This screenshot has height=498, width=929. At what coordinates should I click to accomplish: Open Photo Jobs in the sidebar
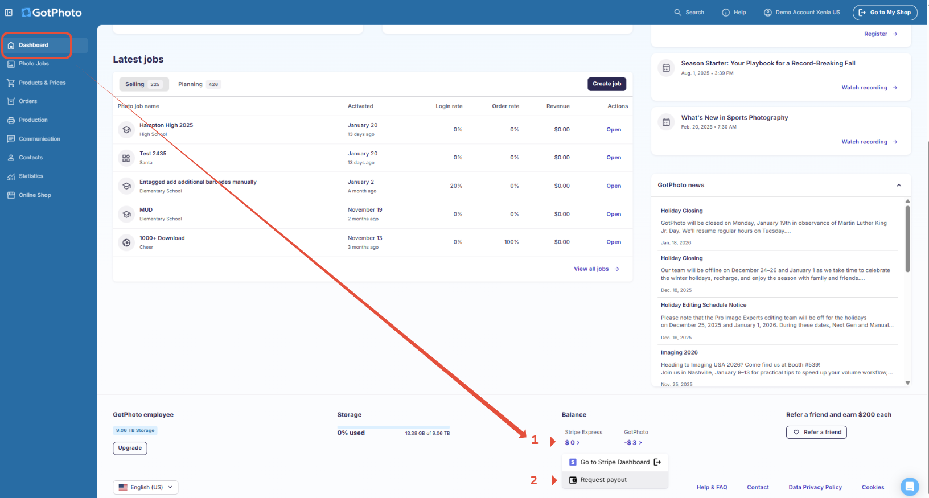click(34, 64)
